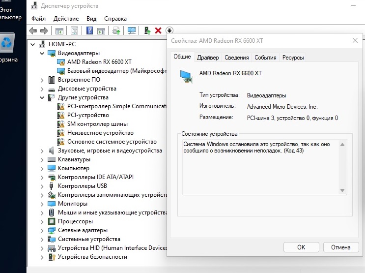Select the Общие tab
Image resolution: width=365 pixels, height=273 pixels.
[x=182, y=57]
